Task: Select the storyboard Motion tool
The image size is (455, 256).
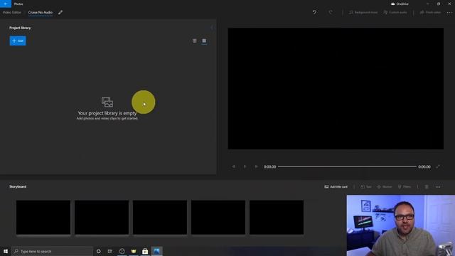Action: point(385,186)
